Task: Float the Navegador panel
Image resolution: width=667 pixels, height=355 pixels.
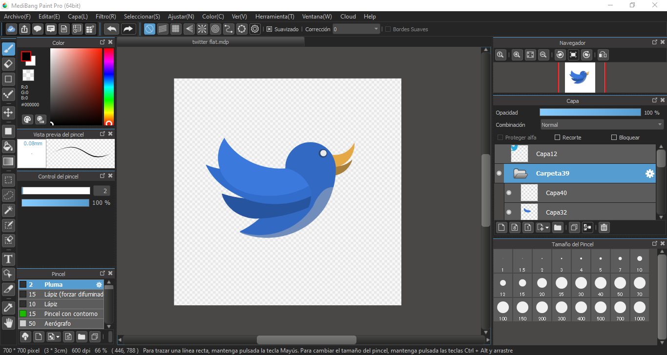Action: click(x=655, y=42)
